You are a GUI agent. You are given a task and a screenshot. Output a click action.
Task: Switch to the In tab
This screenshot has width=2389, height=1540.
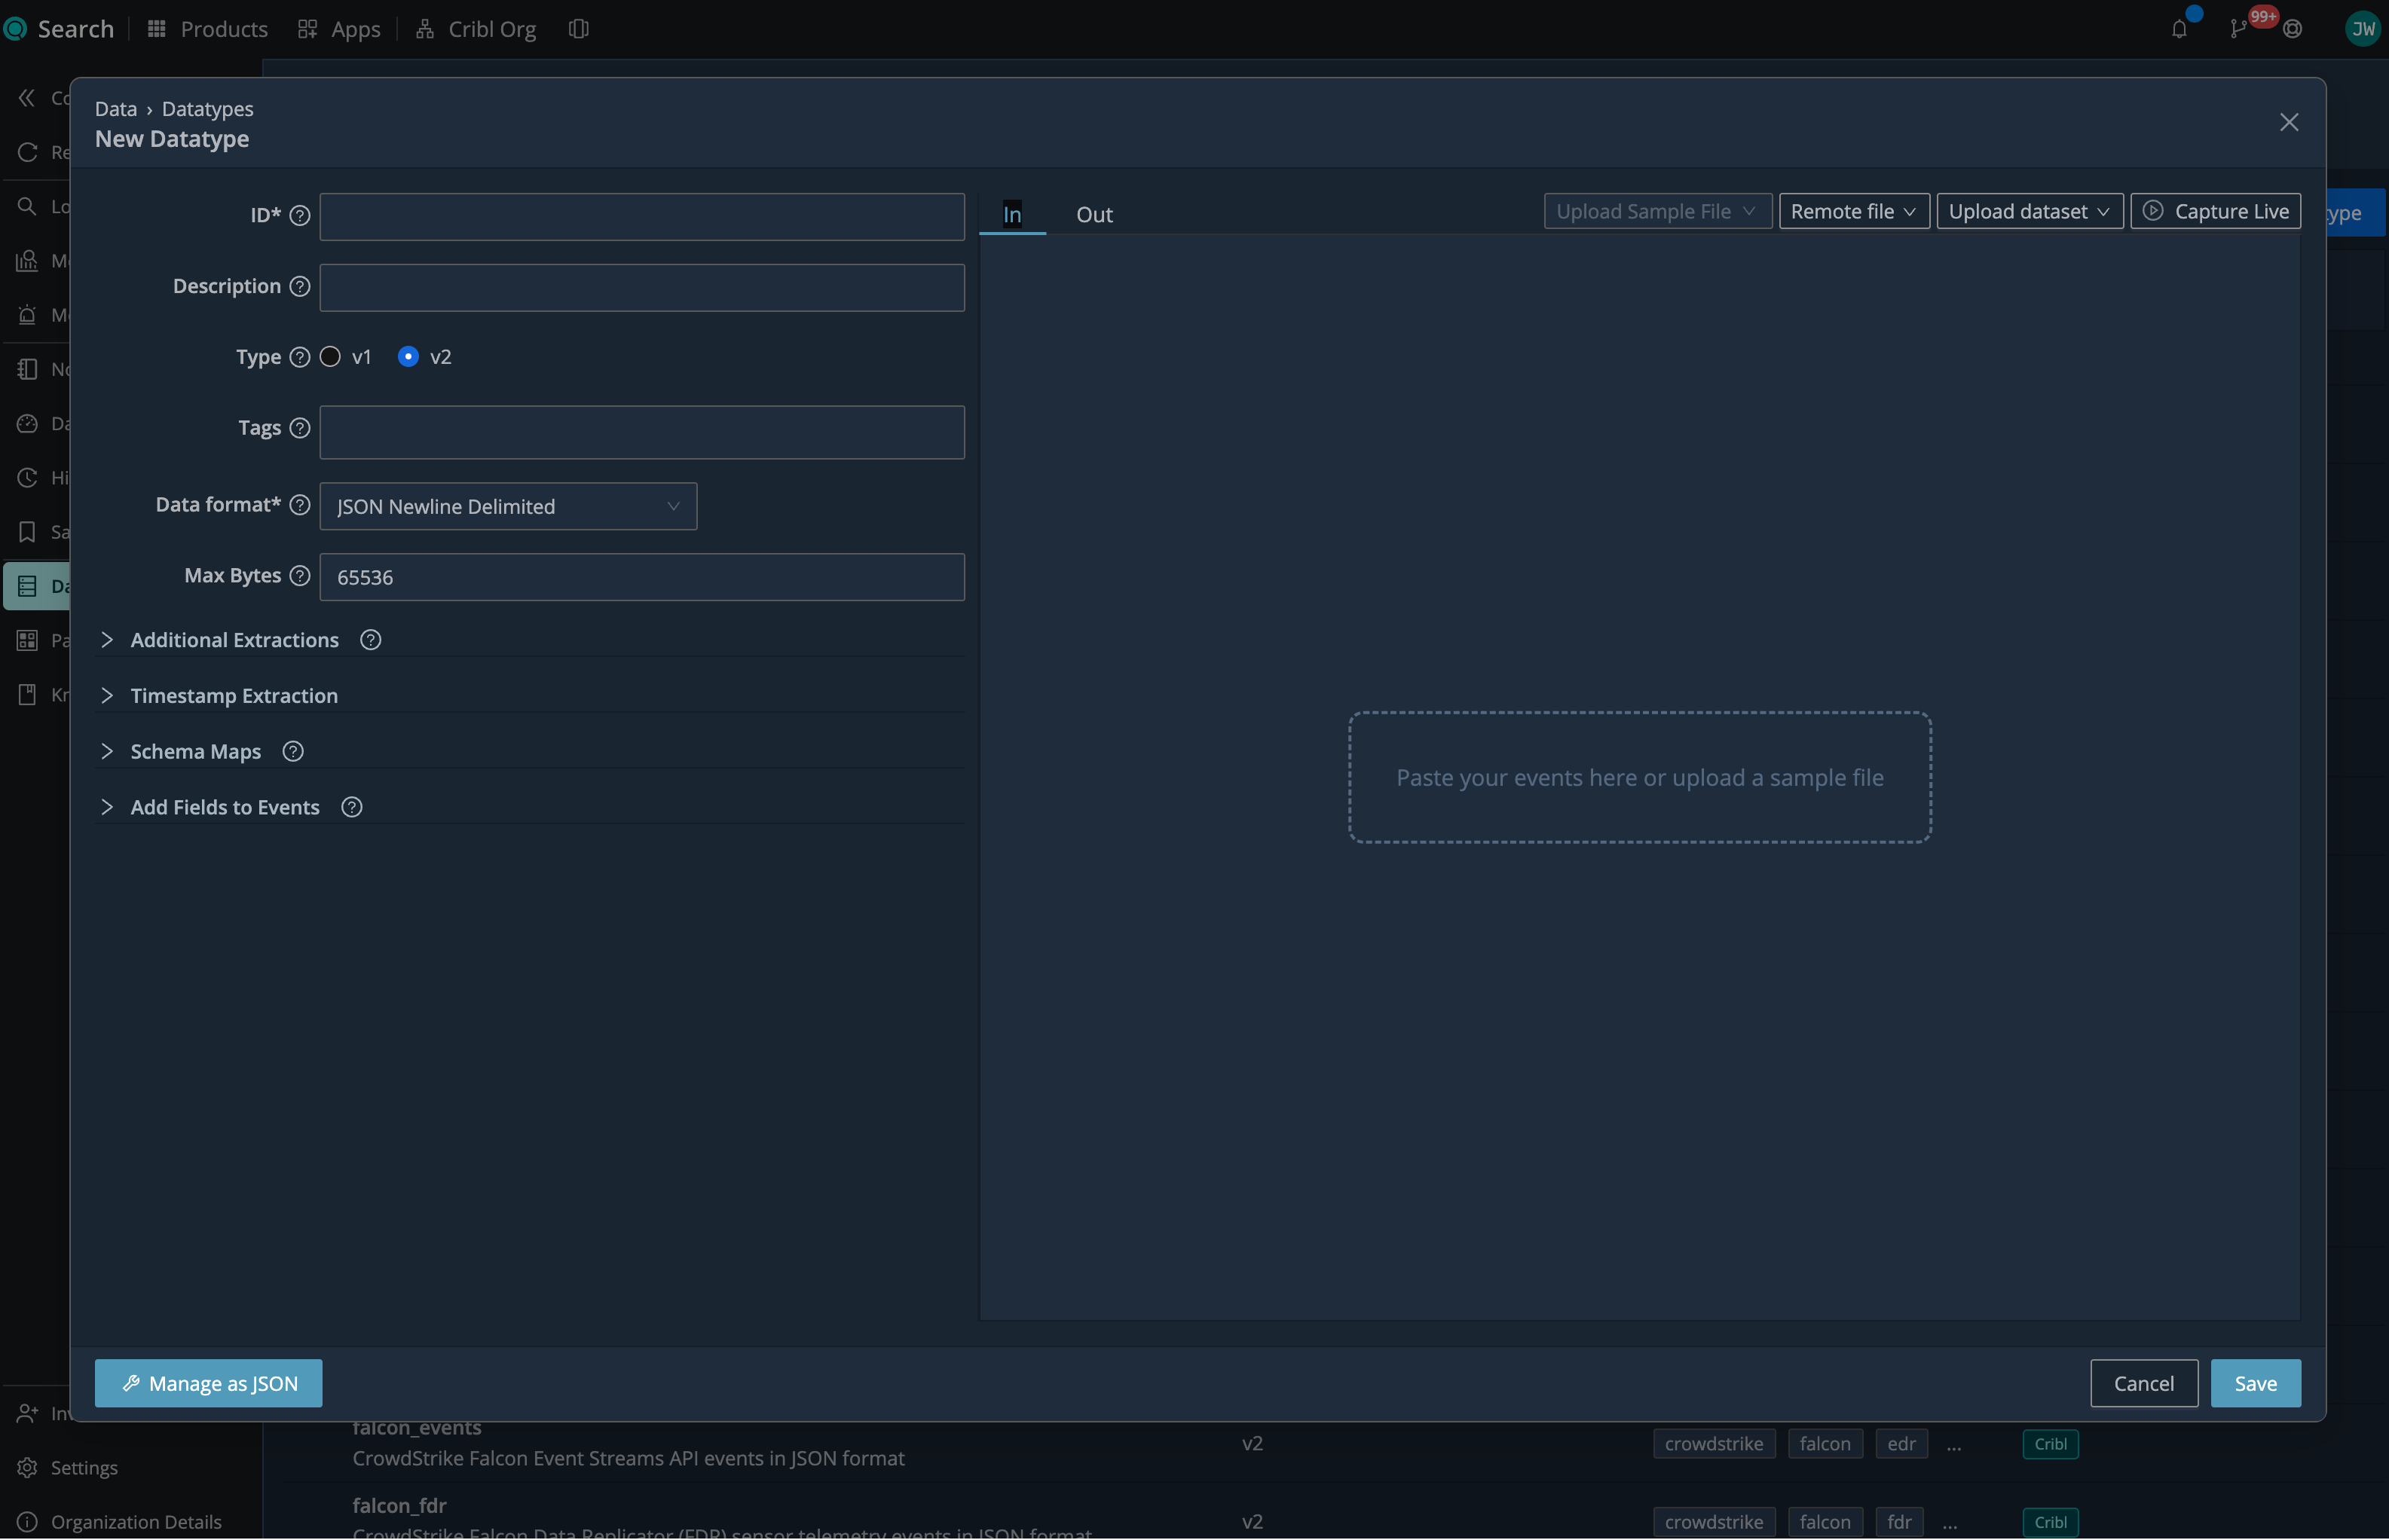pyautogui.click(x=1012, y=215)
